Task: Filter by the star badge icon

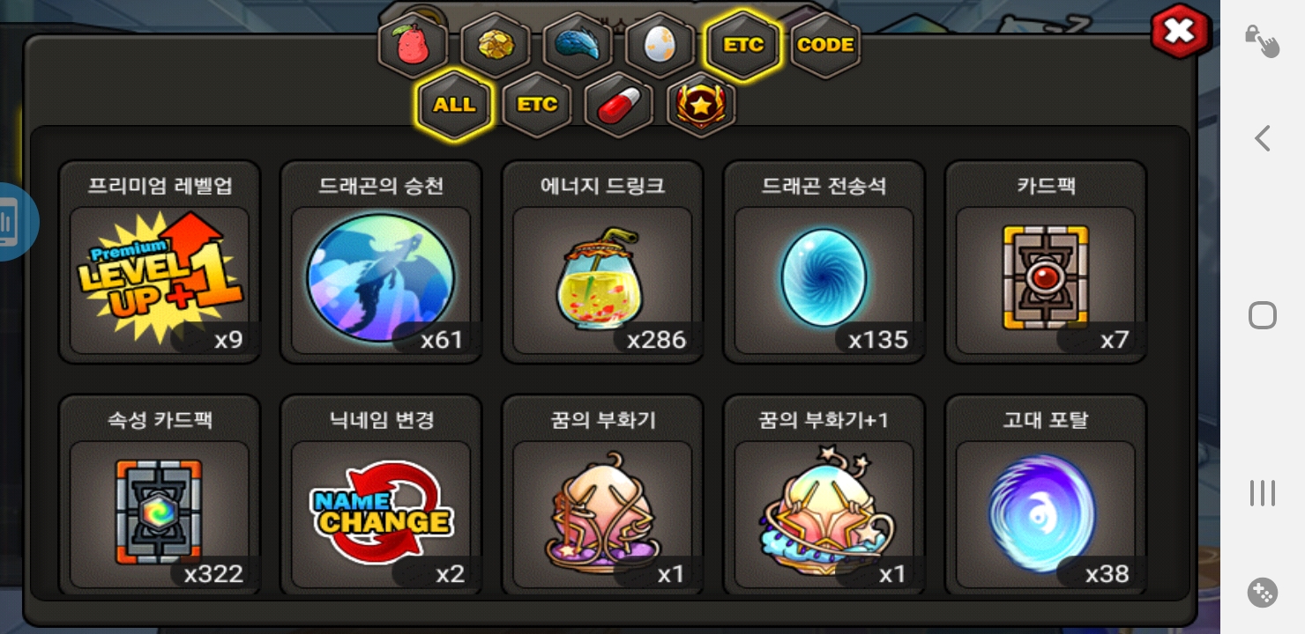Action: 702,105
